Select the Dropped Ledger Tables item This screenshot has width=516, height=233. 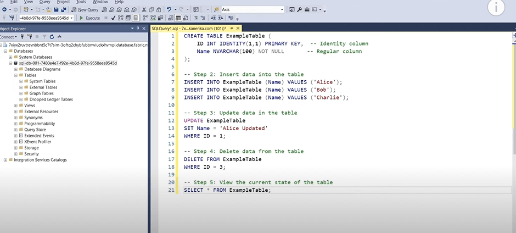[x=51, y=99]
